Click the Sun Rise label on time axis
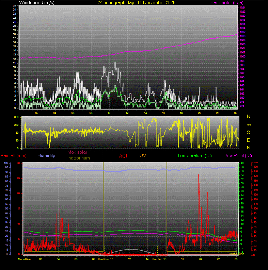268x270 pixels. [x=104, y=259]
